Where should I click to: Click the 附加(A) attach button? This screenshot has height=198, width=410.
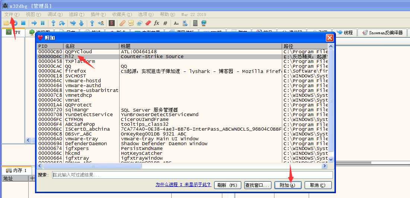[288, 185]
